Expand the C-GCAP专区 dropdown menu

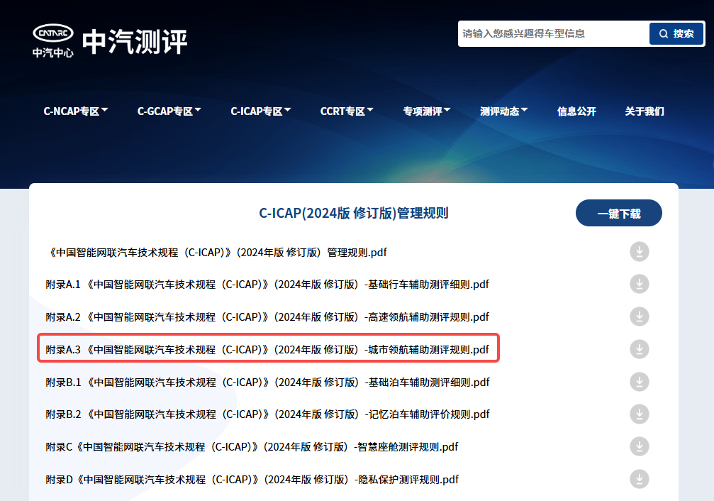[169, 111]
